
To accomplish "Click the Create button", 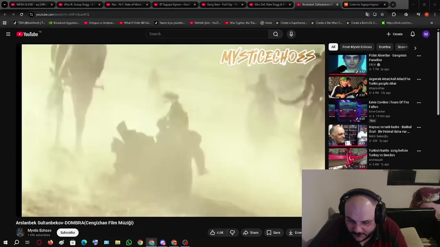I will [394, 34].
